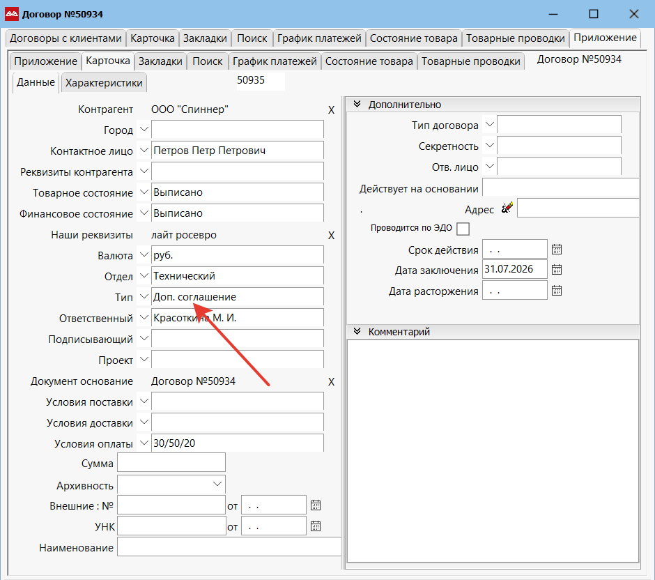The height and width of the screenshot is (580, 655).
Task: Click the Дата заключения field 31.07.2026
Action: (x=515, y=269)
